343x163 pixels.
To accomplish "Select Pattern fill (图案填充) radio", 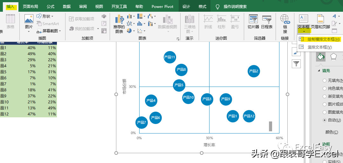I will (x=325, y=112).
